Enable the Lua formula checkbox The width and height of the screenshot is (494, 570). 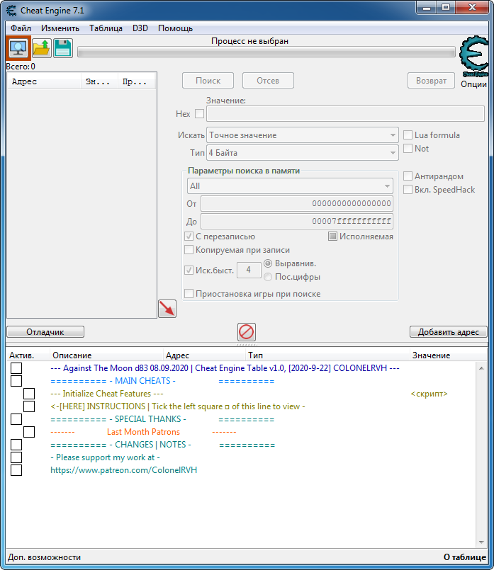[408, 135]
